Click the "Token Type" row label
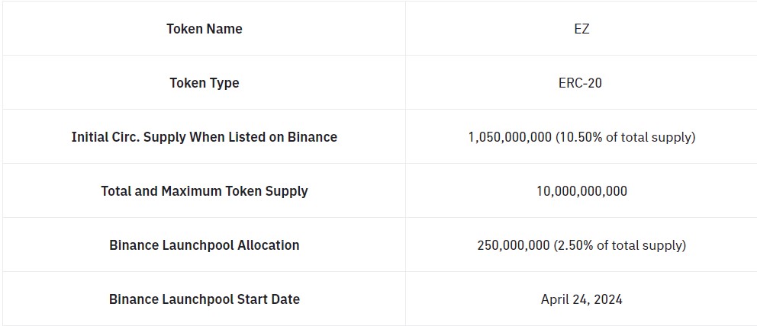This screenshot has height=326, width=757. [x=205, y=83]
